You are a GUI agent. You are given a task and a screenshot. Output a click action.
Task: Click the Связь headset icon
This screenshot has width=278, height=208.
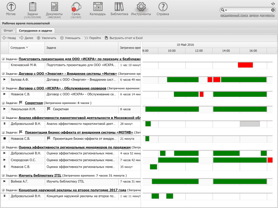pyautogui.click(x=76, y=7)
